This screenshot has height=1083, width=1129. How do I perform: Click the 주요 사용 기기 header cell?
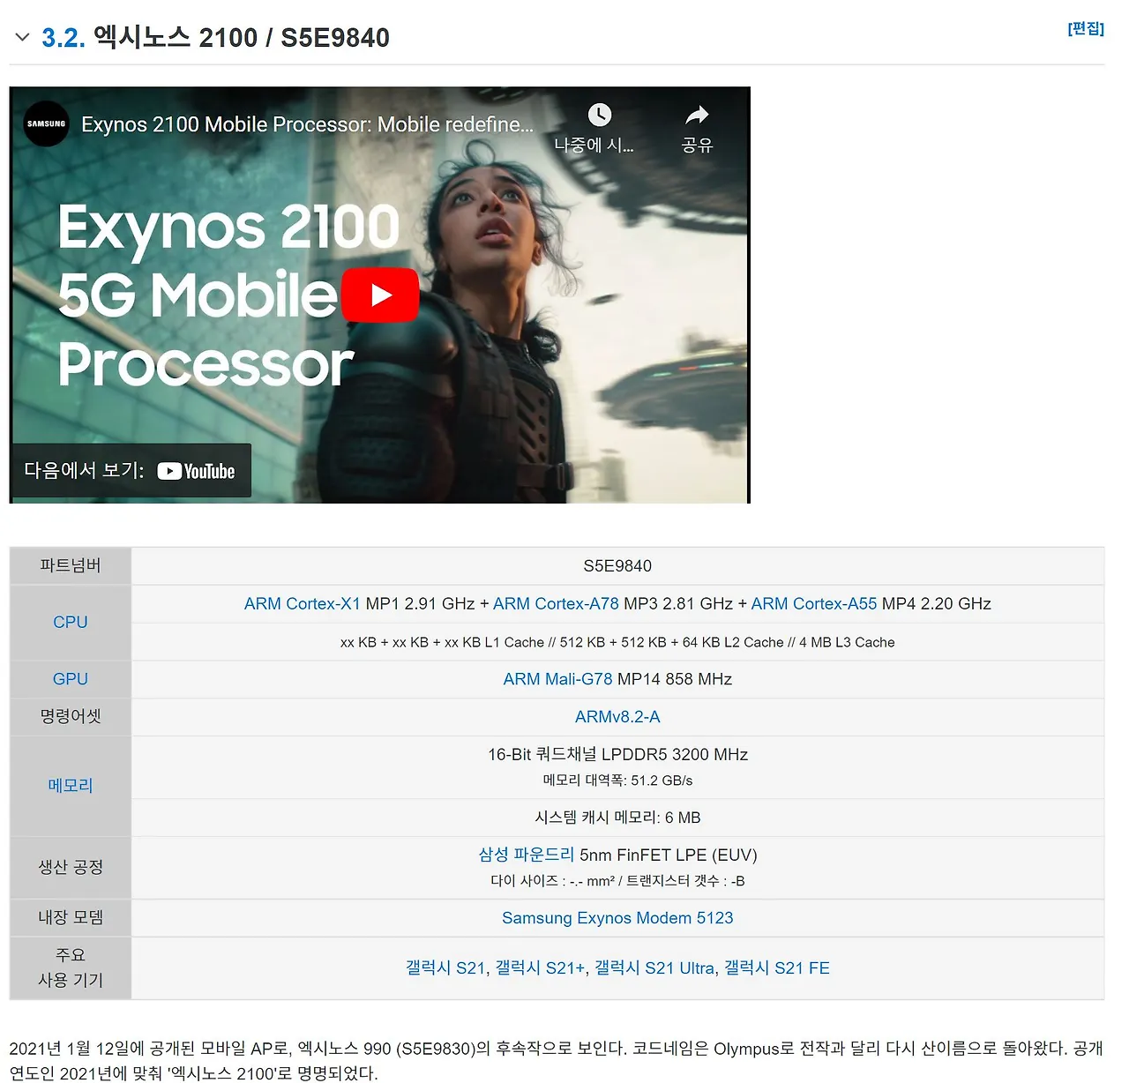point(71,968)
